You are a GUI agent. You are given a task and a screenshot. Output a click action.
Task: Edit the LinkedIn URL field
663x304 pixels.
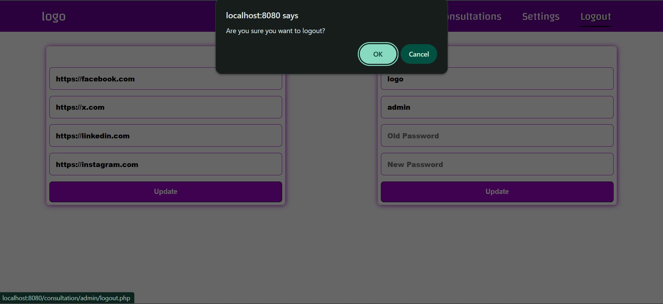coord(166,136)
